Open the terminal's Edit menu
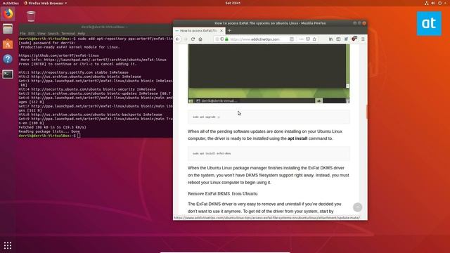 (x=32, y=34)
